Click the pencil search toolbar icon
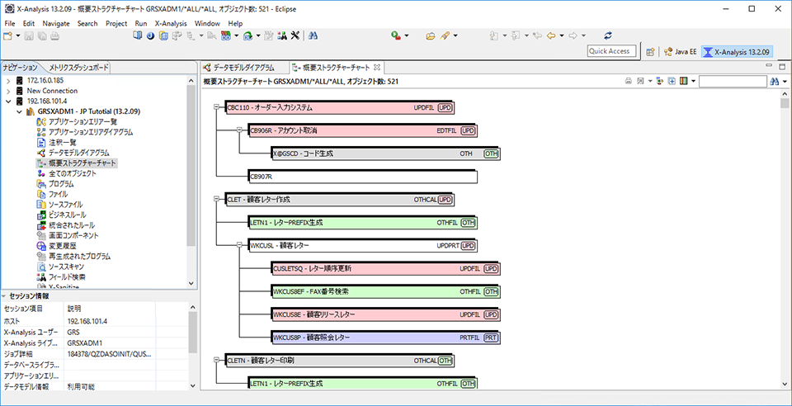Viewport: 792px width, 406px height. point(445,35)
